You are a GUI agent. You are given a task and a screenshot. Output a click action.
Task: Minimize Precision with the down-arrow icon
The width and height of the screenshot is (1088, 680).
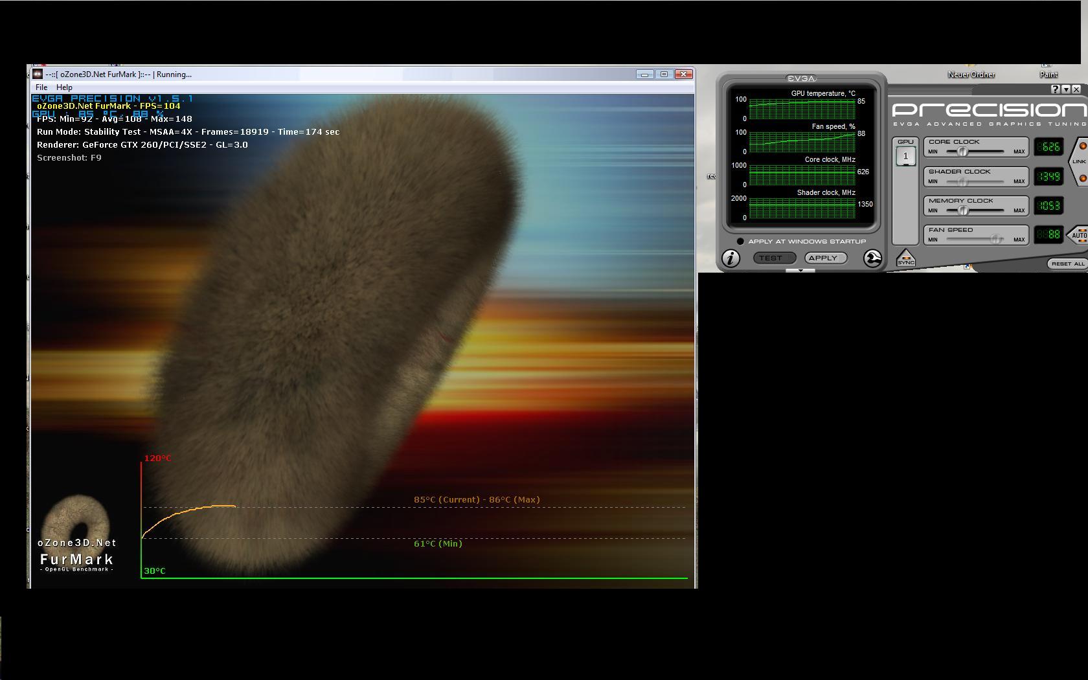[1066, 89]
